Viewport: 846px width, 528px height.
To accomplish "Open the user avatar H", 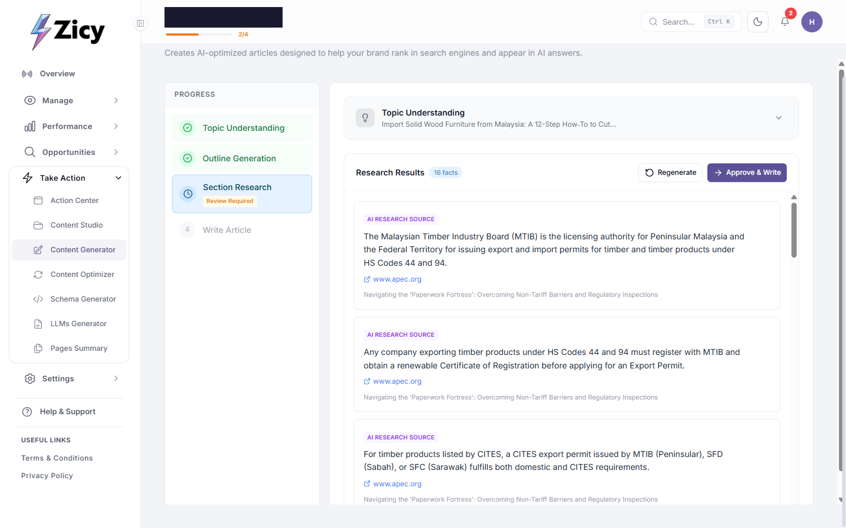I will click(812, 22).
